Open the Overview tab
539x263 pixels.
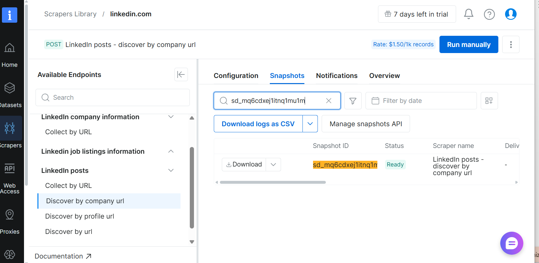[384, 76]
